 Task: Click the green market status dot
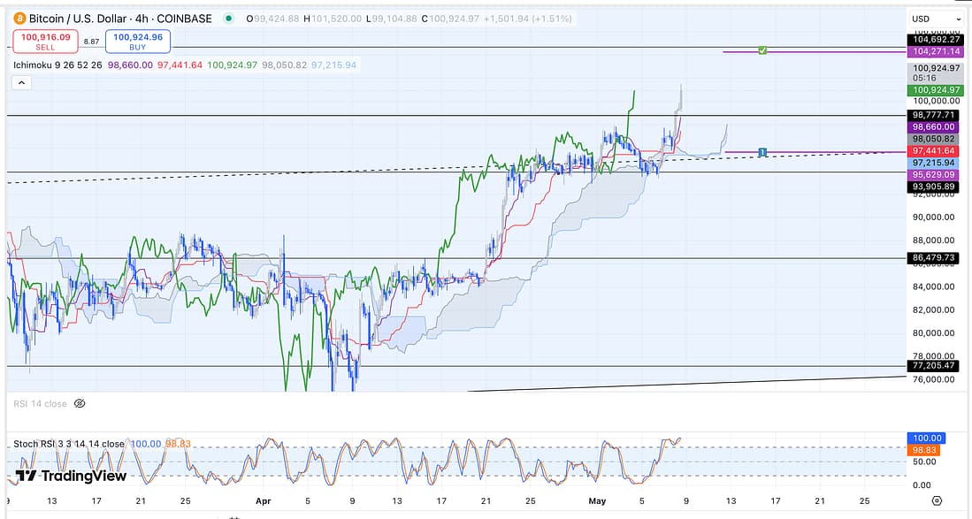230,19
